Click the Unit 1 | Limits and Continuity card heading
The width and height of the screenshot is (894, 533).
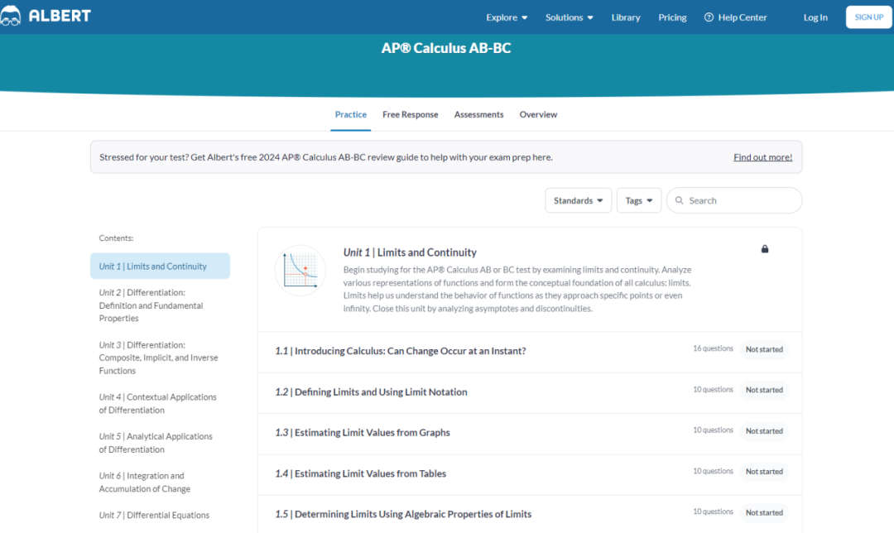click(x=410, y=252)
